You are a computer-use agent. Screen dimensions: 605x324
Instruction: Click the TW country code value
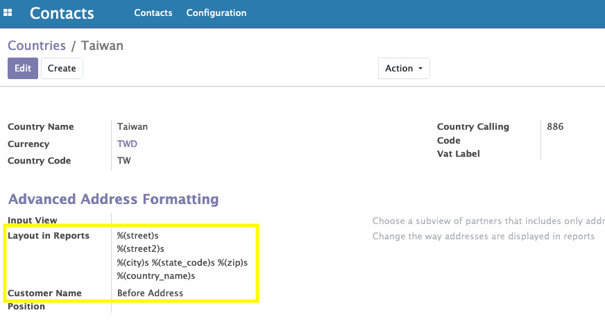point(124,160)
